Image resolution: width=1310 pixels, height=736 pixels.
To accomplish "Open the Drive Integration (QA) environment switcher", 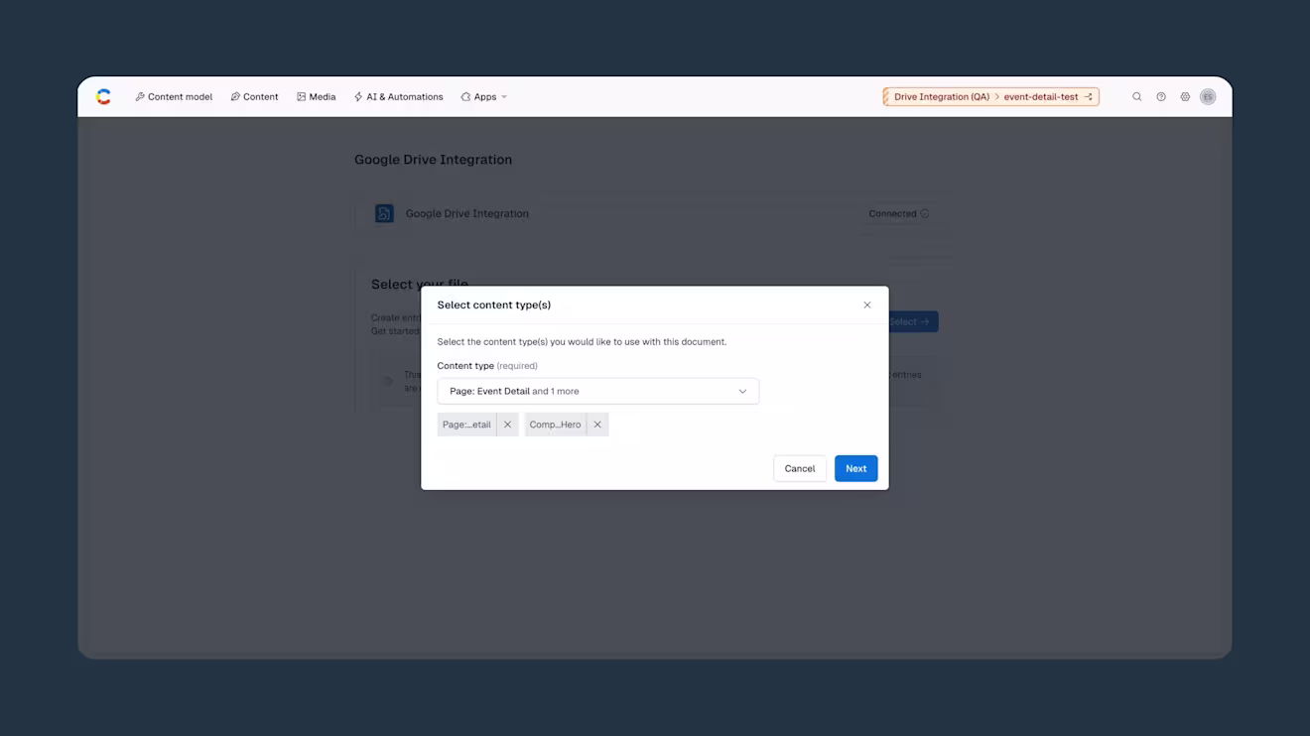I will [x=990, y=97].
